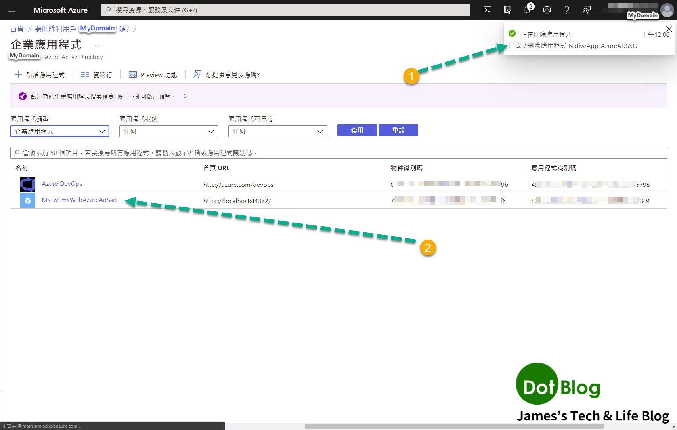Click 應用程式識別碼 column header

554,168
